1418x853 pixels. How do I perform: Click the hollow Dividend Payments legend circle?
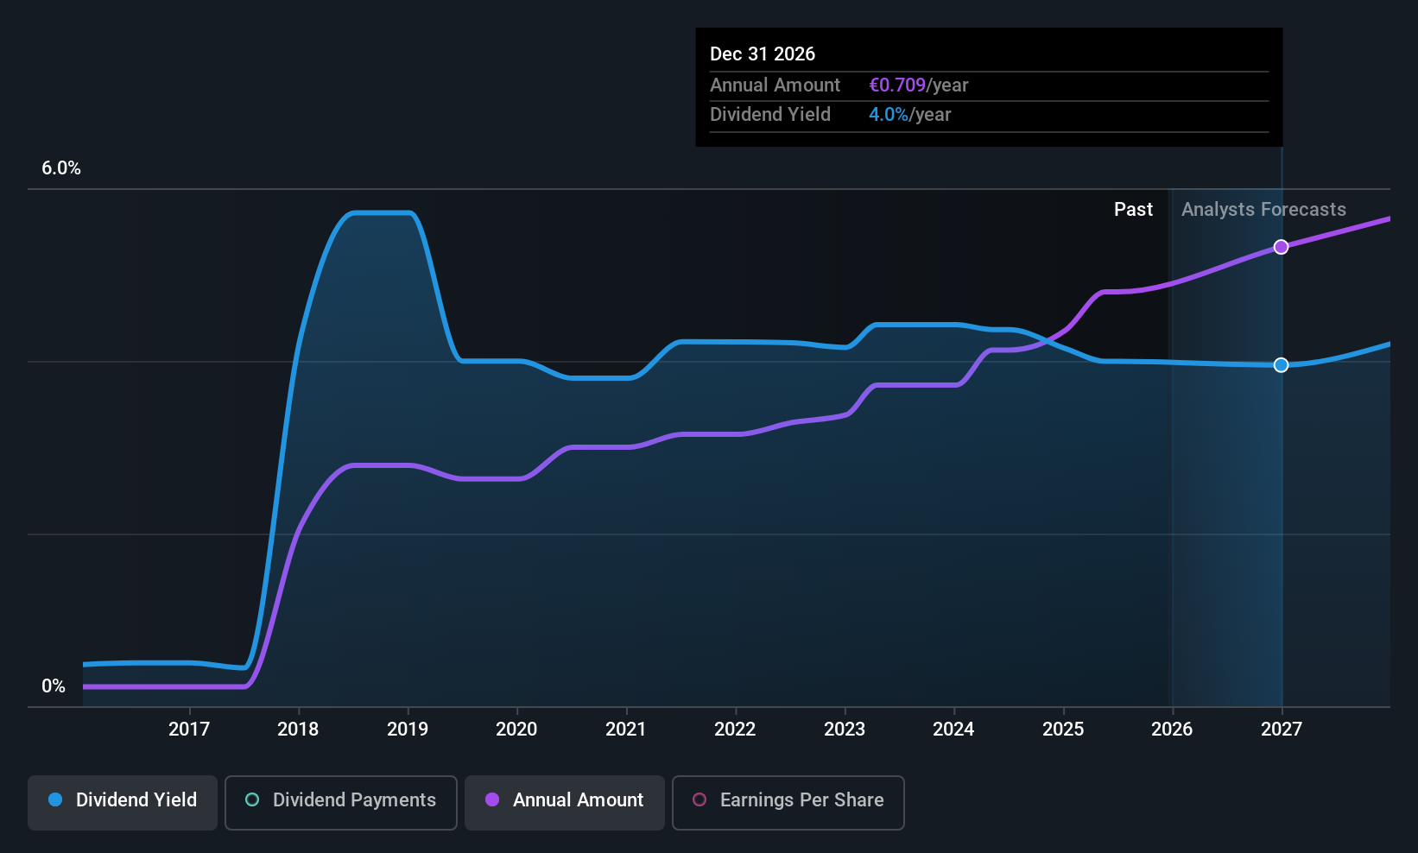pyautogui.click(x=252, y=800)
